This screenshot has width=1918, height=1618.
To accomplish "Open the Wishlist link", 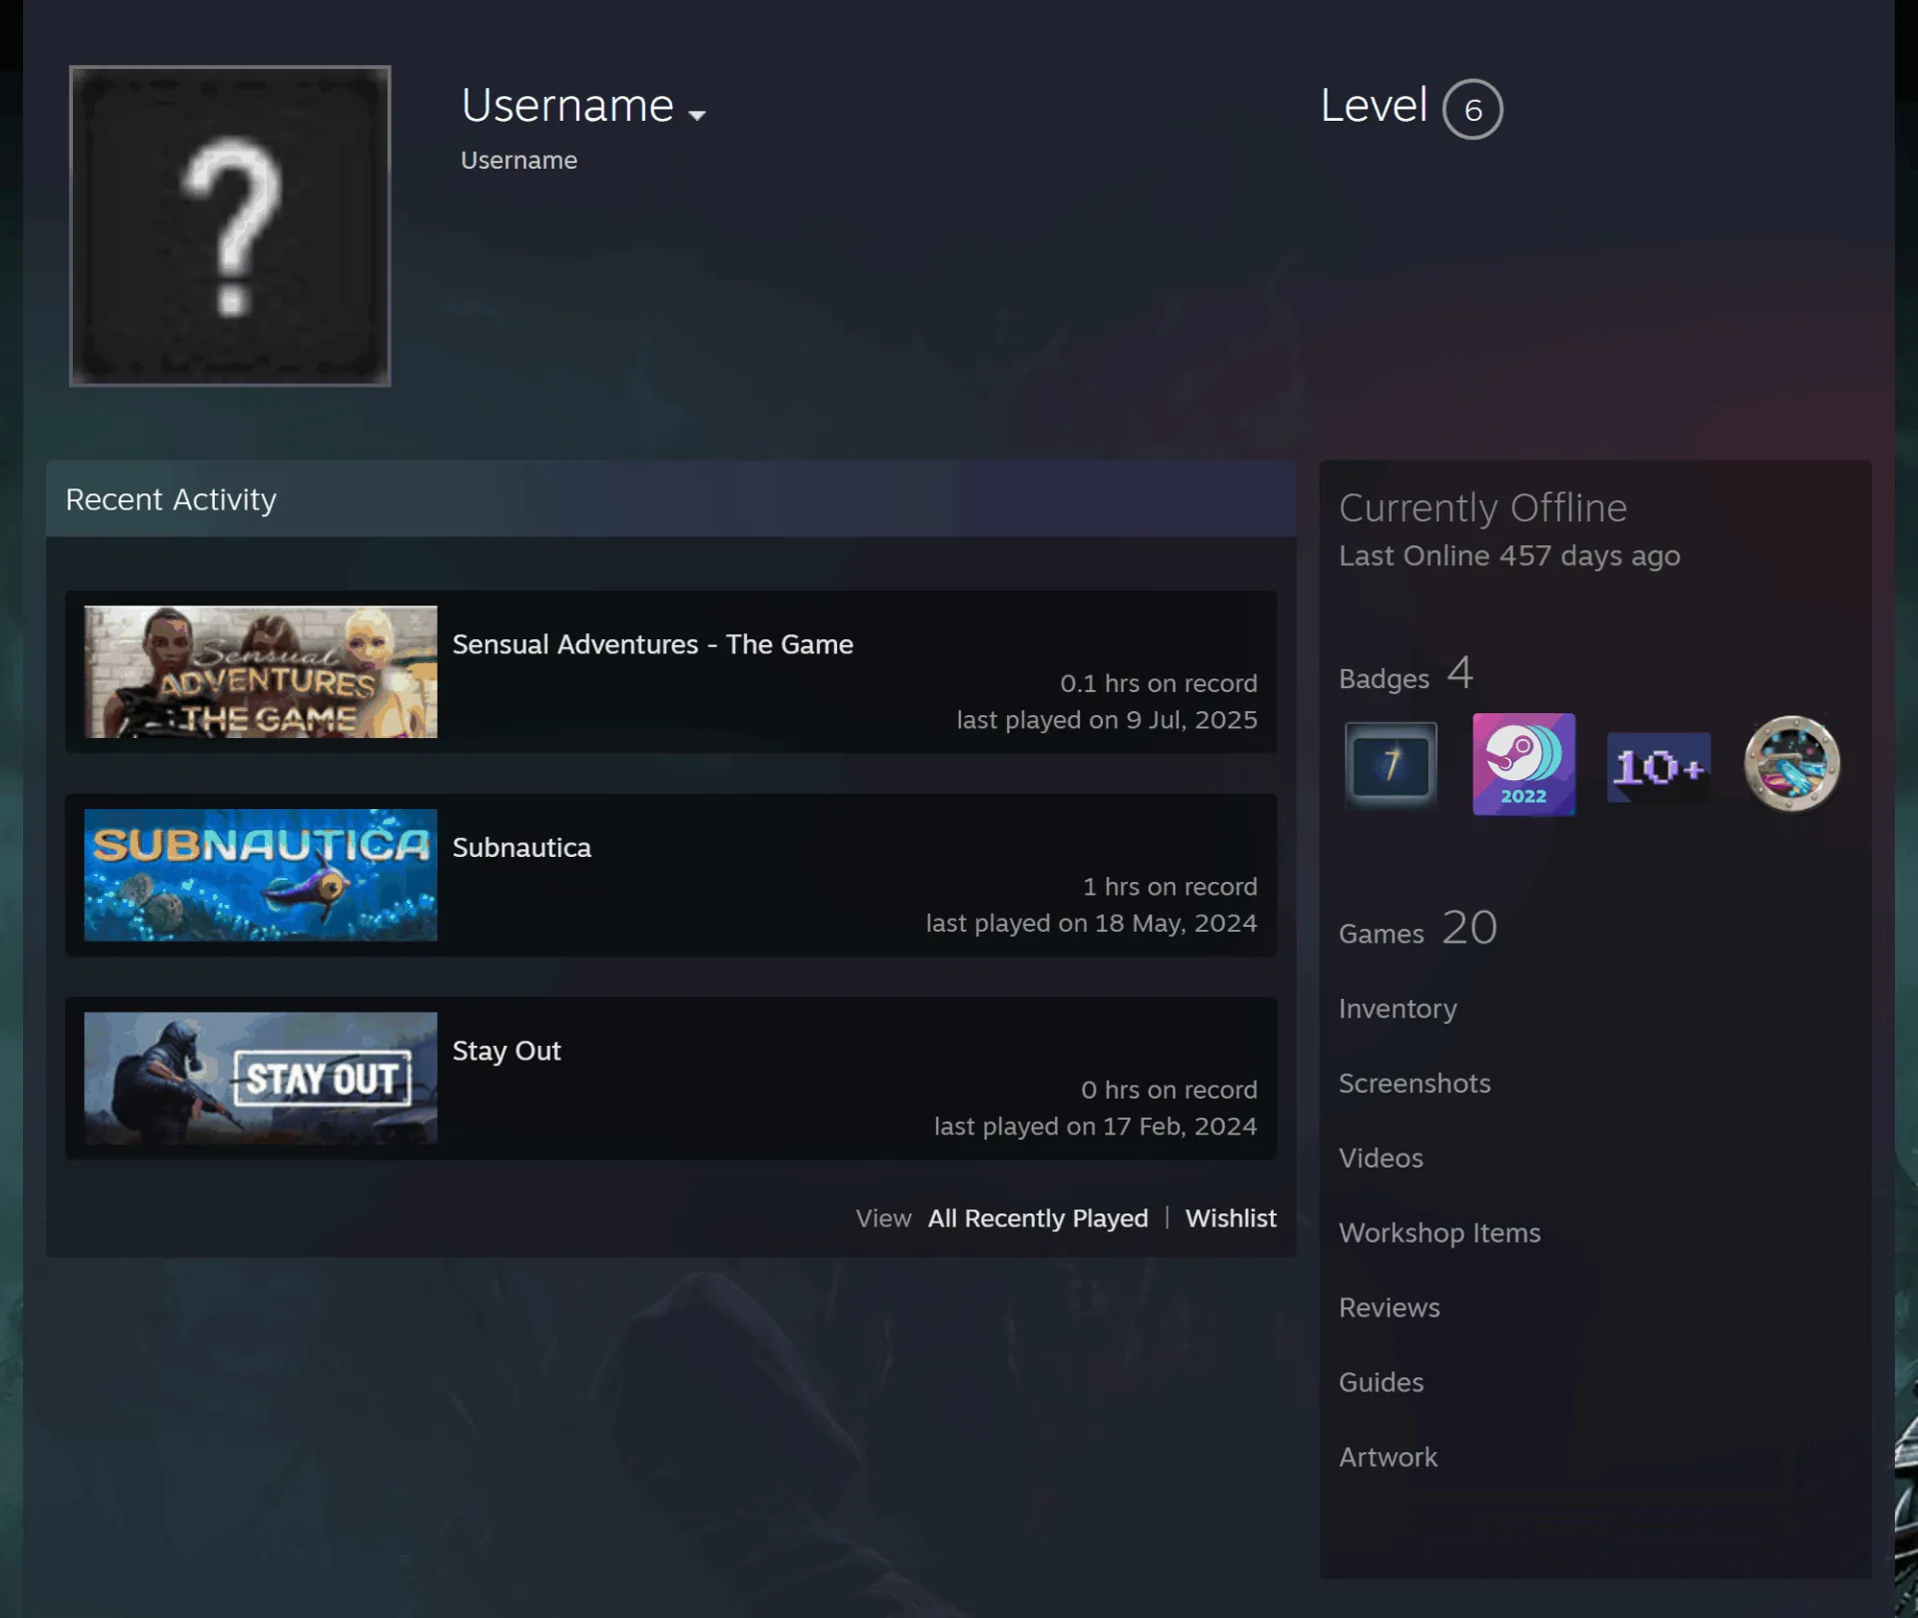I will click(1231, 1218).
